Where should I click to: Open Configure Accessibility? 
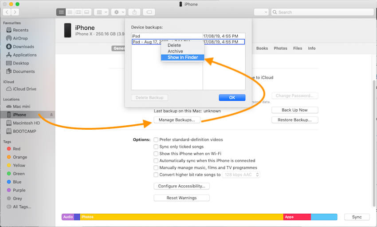click(x=181, y=186)
